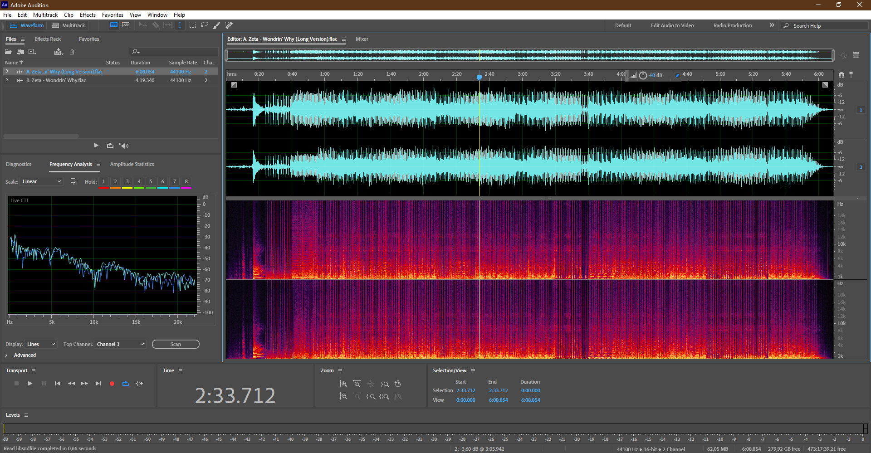Select the Default workspace
Viewport: 871px width, 453px height.
coord(623,25)
